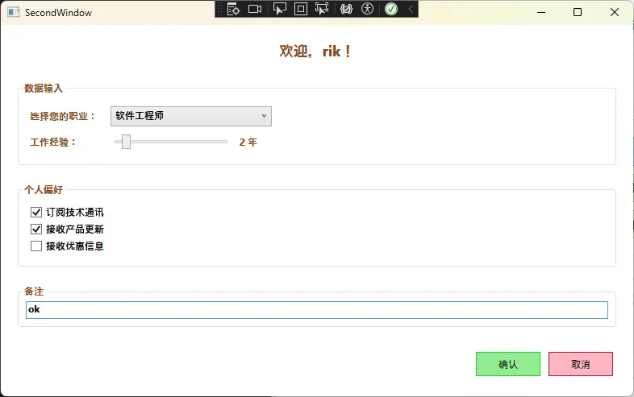Uncheck the 接收产品更新 checkbox
This screenshot has width=634, height=397.
pyautogui.click(x=35, y=230)
